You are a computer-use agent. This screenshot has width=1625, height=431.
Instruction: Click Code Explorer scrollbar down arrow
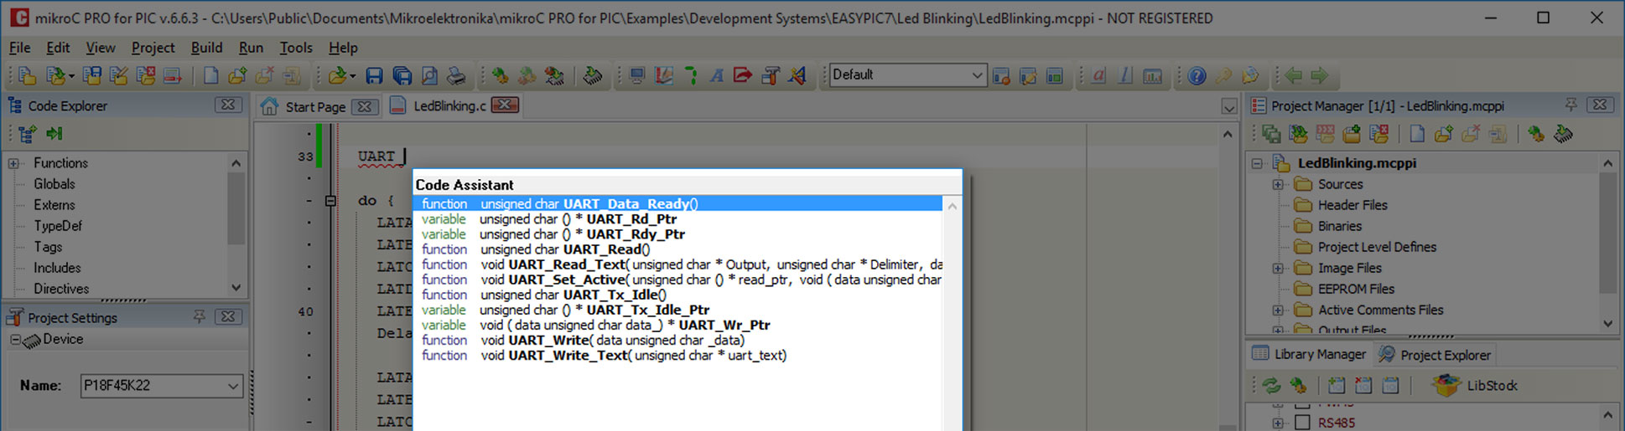pyautogui.click(x=236, y=287)
